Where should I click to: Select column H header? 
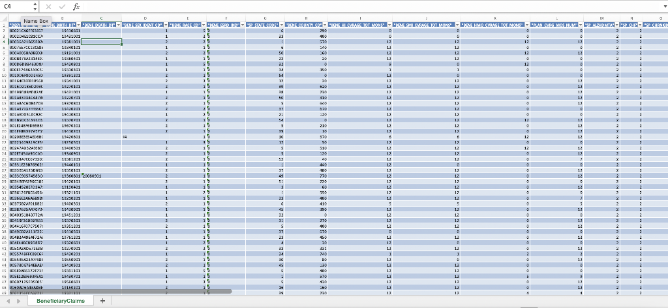point(307,18)
